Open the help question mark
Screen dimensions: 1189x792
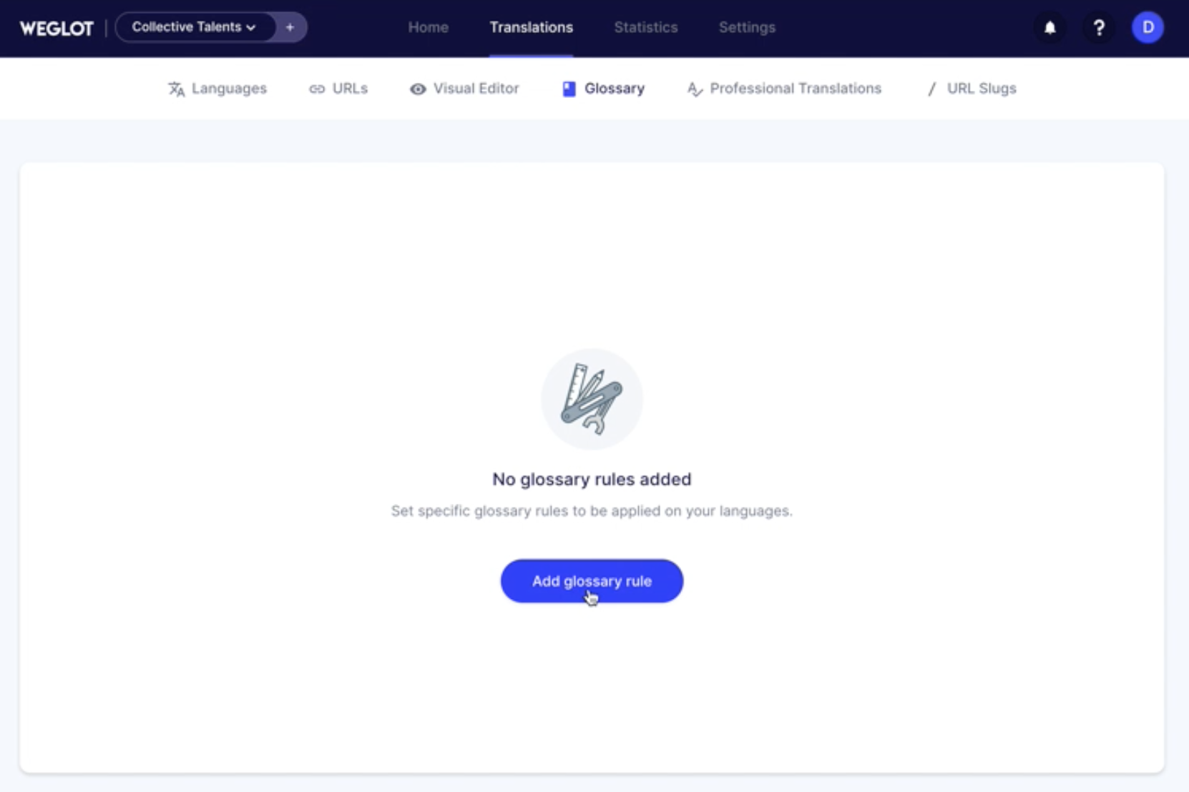pyautogui.click(x=1099, y=28)
